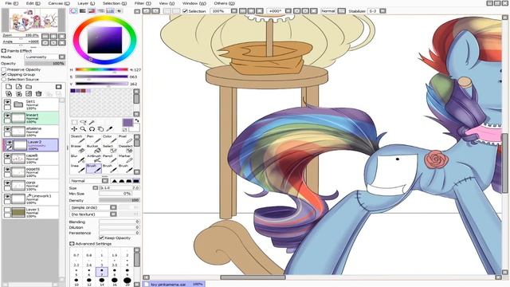Create a new normal layer

pos(9,87)
